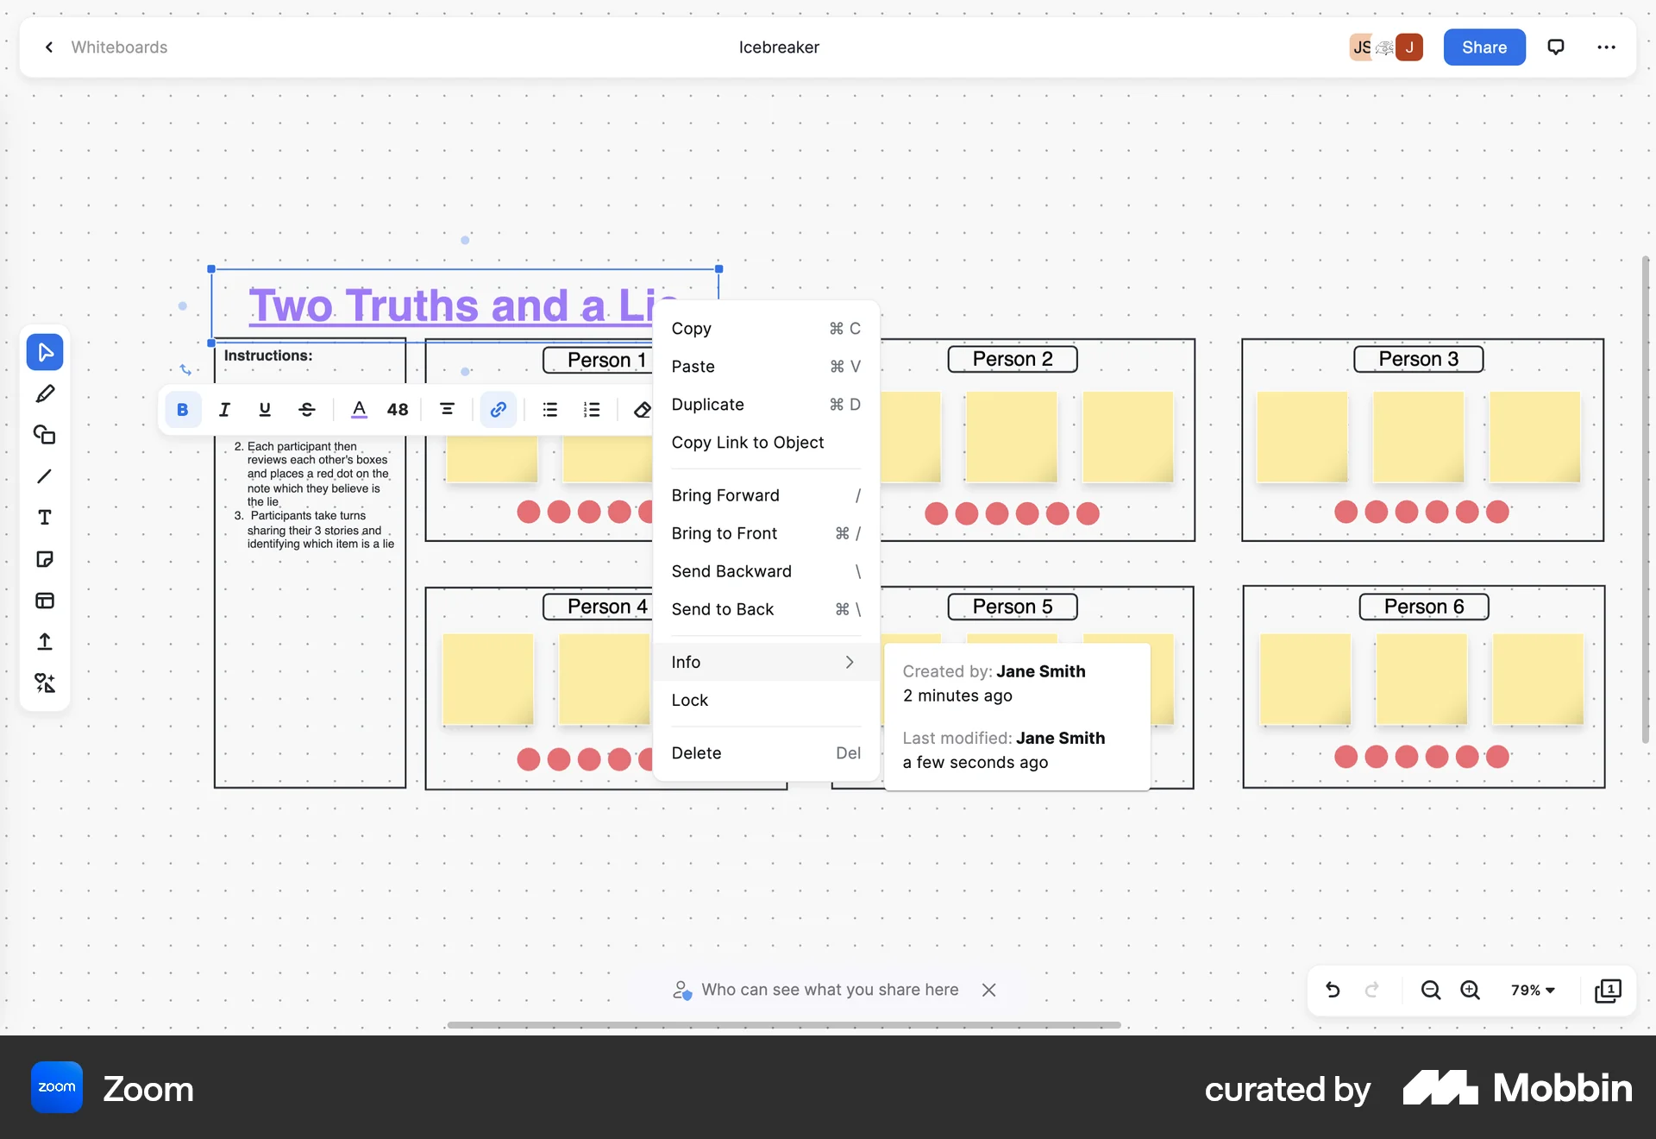Select the Line tool

tap(45, 476)
